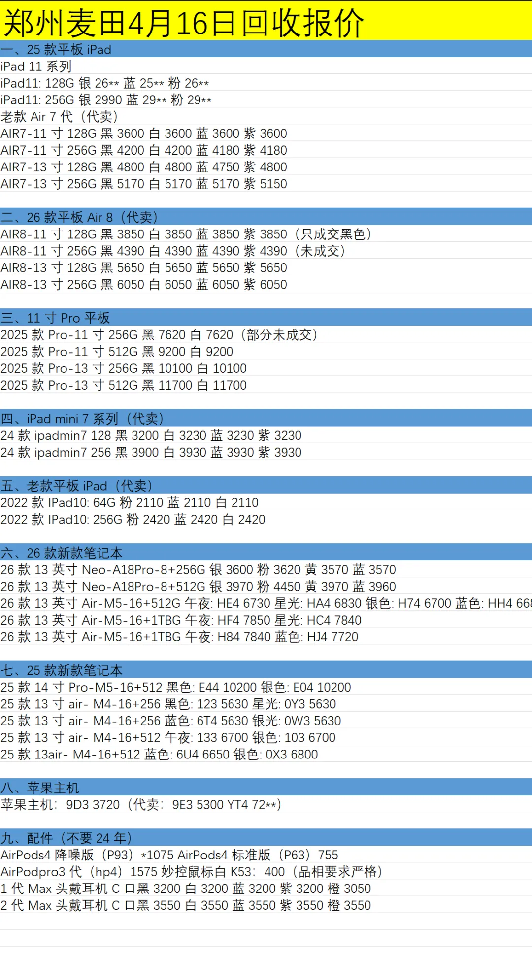Select the iPad11: 256G 银 2990 row

tap(266, 99)
